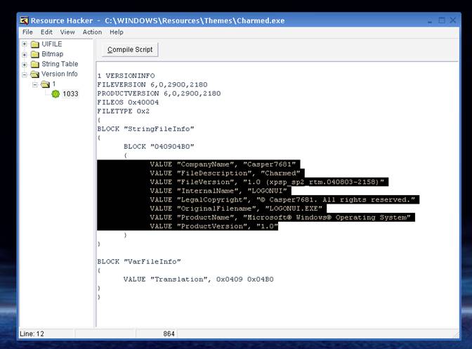
Task: Click the OriginalFilename "LOGONUI.EXE" line
Action: pos(236,209)
